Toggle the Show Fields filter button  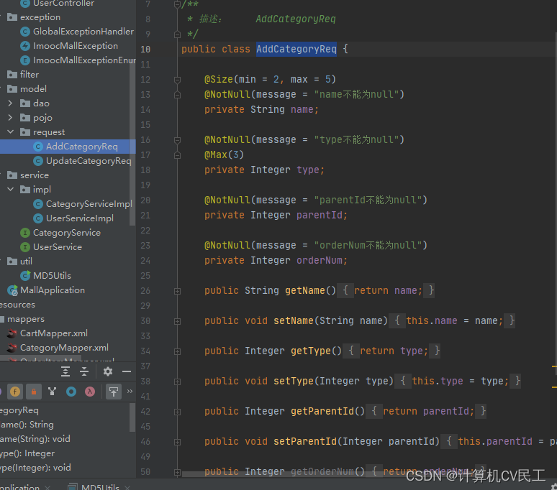pyautogui.click(x=15, y=392)
